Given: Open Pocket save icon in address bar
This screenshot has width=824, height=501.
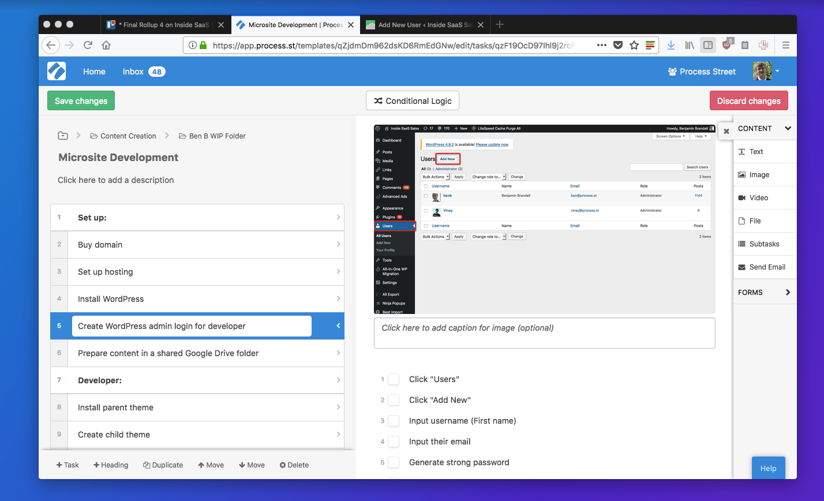Looking at the screenshot, I should click(618, 45).
